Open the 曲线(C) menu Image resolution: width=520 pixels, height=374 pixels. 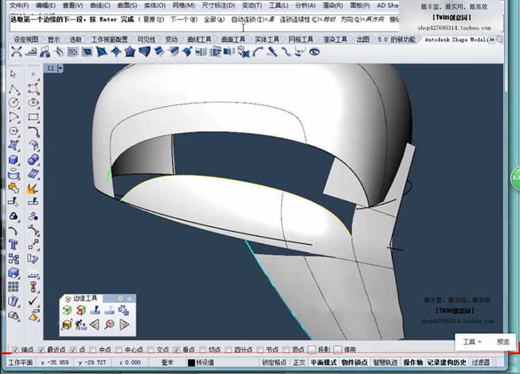pyautogui.click(x=100, y=6)
